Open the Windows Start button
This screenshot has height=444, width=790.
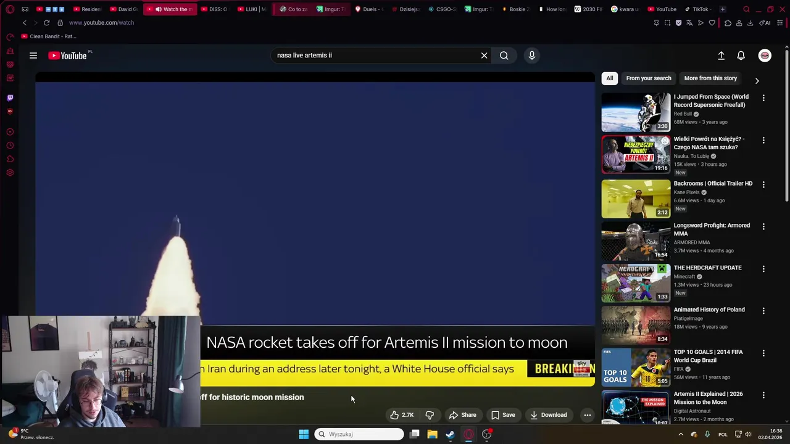click(x=304, y=434)
